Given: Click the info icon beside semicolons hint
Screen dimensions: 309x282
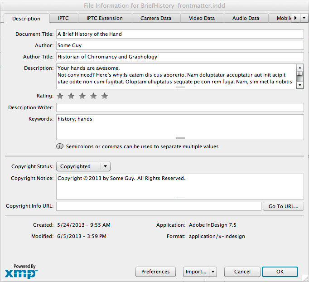Looking at the screenshot, I should [60, 146].
